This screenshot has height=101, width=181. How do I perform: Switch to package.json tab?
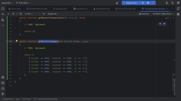[60, 9]
